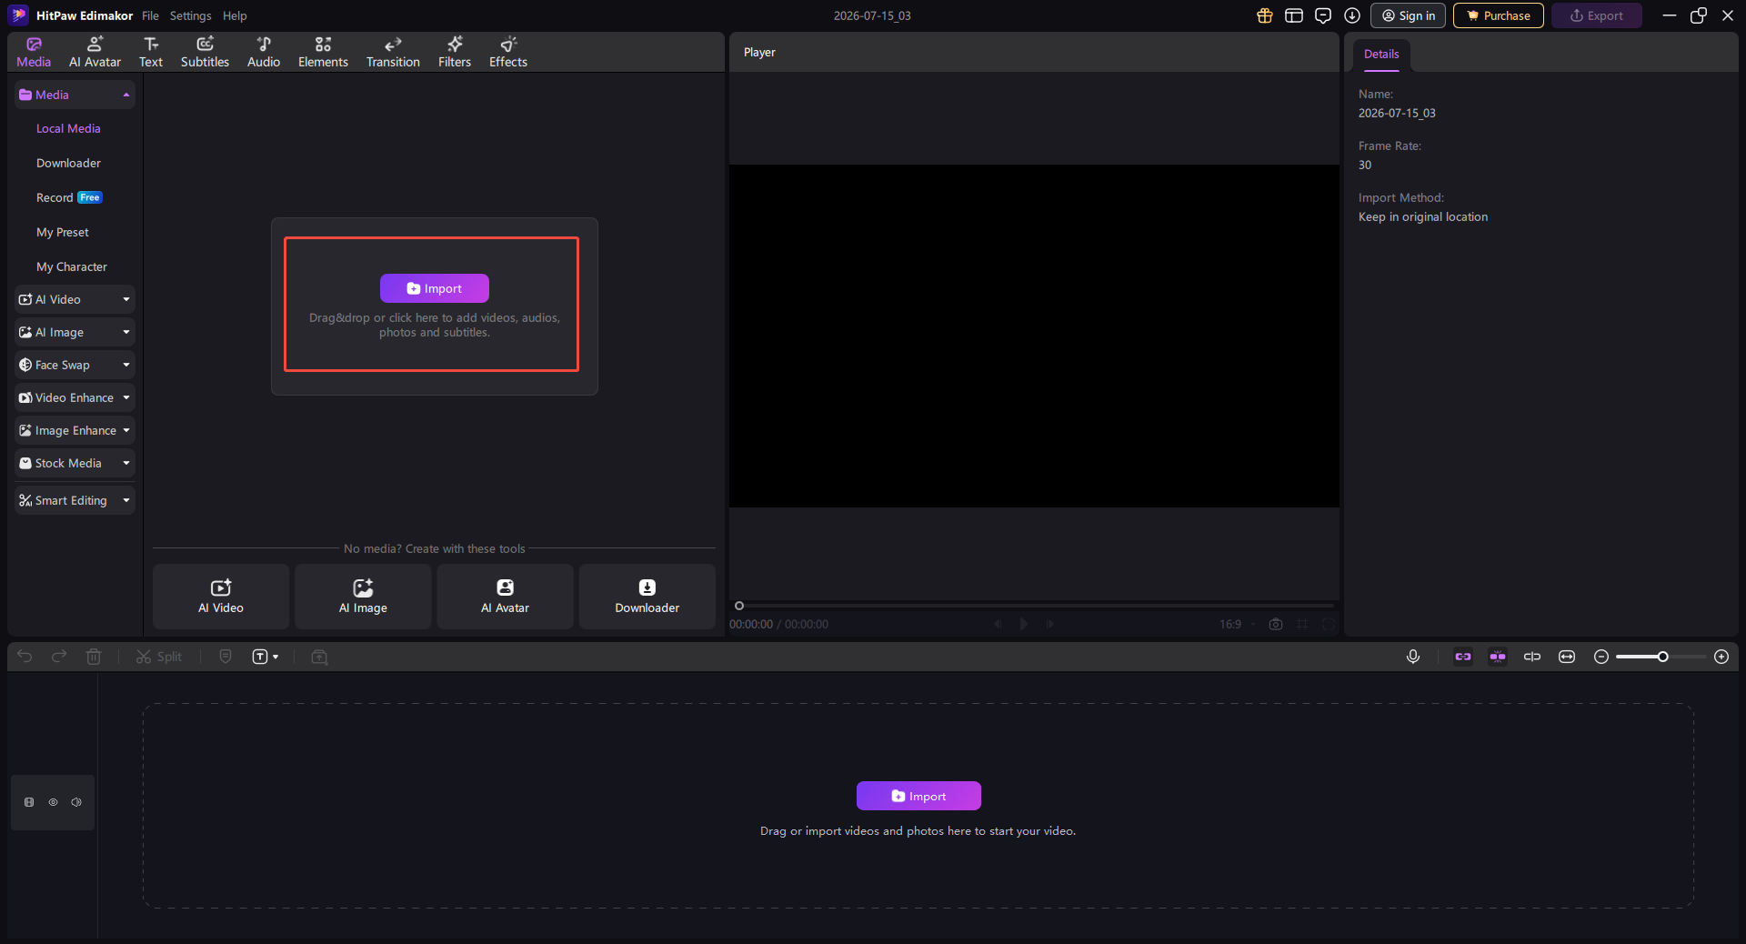The height and width of the screenshot is (944, 1746).
Task: Click the AI Image tool card
Action: pos(363,596)
